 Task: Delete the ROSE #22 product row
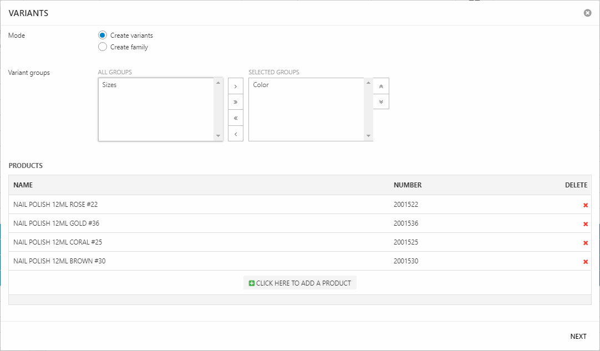585,205
